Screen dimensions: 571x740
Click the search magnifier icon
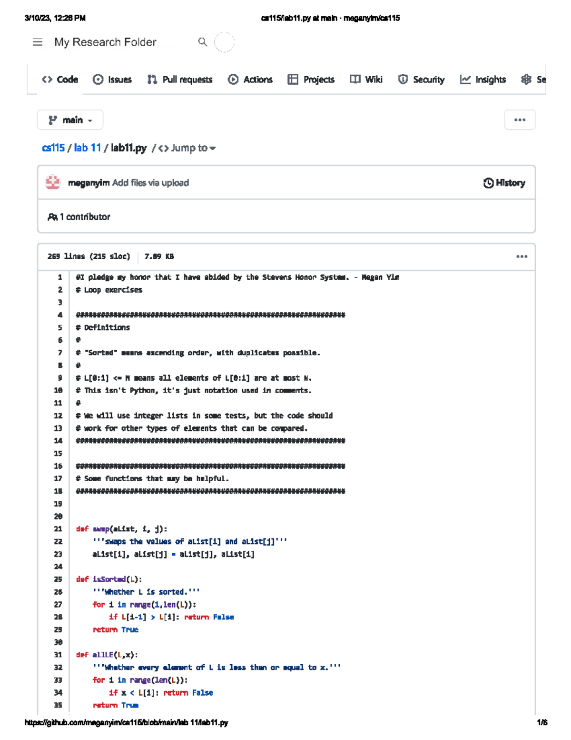coord(203,42)
